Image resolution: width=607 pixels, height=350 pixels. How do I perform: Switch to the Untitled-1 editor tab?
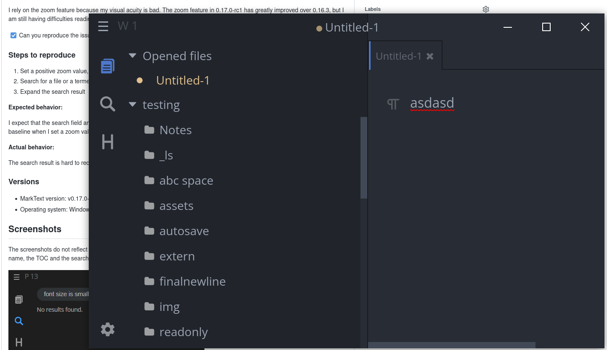click(398, 56)
